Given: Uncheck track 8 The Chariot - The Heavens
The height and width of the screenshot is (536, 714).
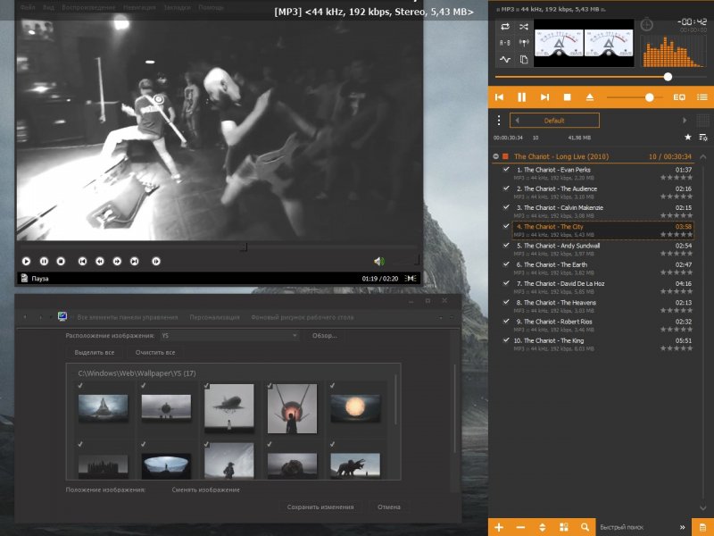Looking at the screenshot, I should pyautogui.click(x=506, y=302).
